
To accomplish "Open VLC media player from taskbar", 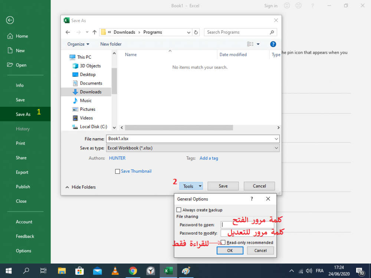I will click(115, 271).
